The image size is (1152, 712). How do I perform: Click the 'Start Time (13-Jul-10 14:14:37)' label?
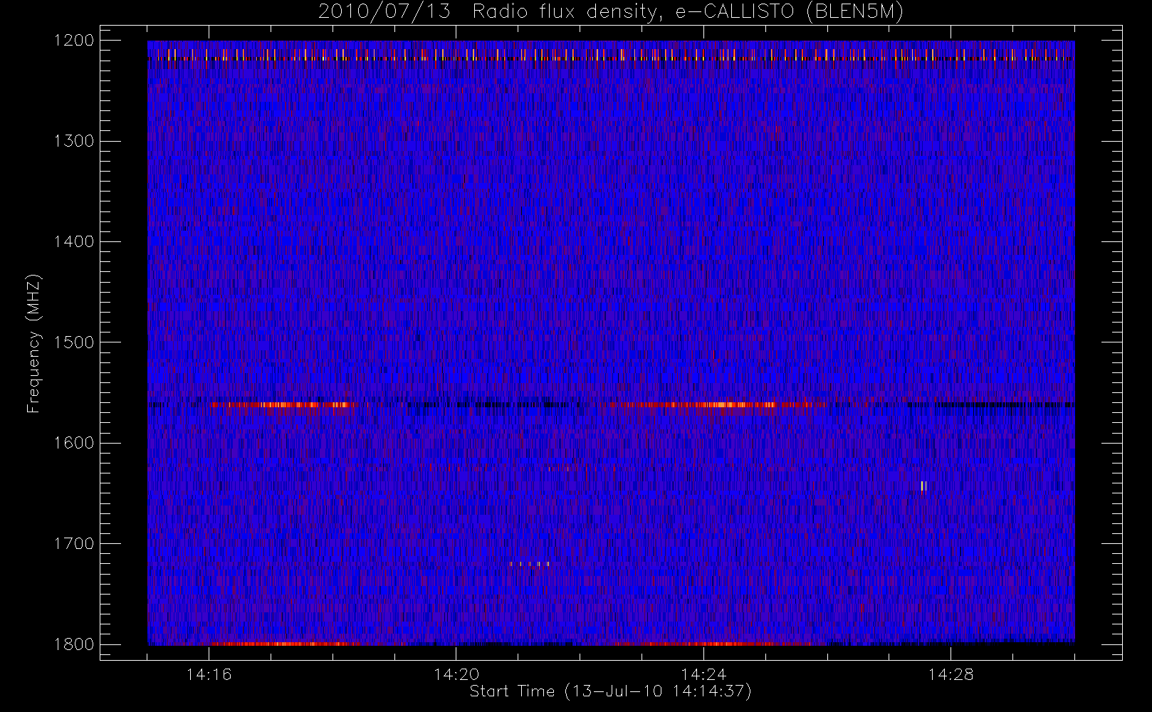pyautogui.click(x=611, y=691)
